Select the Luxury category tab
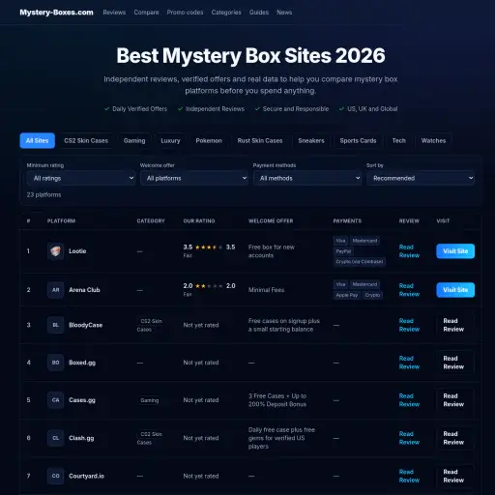This screenshot has height=495, width=495. tap(170, 140)
